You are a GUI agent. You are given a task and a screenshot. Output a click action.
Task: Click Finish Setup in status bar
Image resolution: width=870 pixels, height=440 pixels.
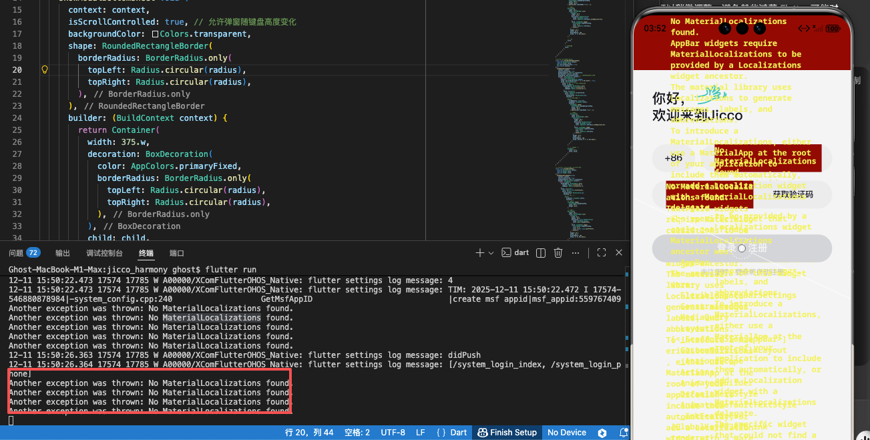tap(507, 432)
